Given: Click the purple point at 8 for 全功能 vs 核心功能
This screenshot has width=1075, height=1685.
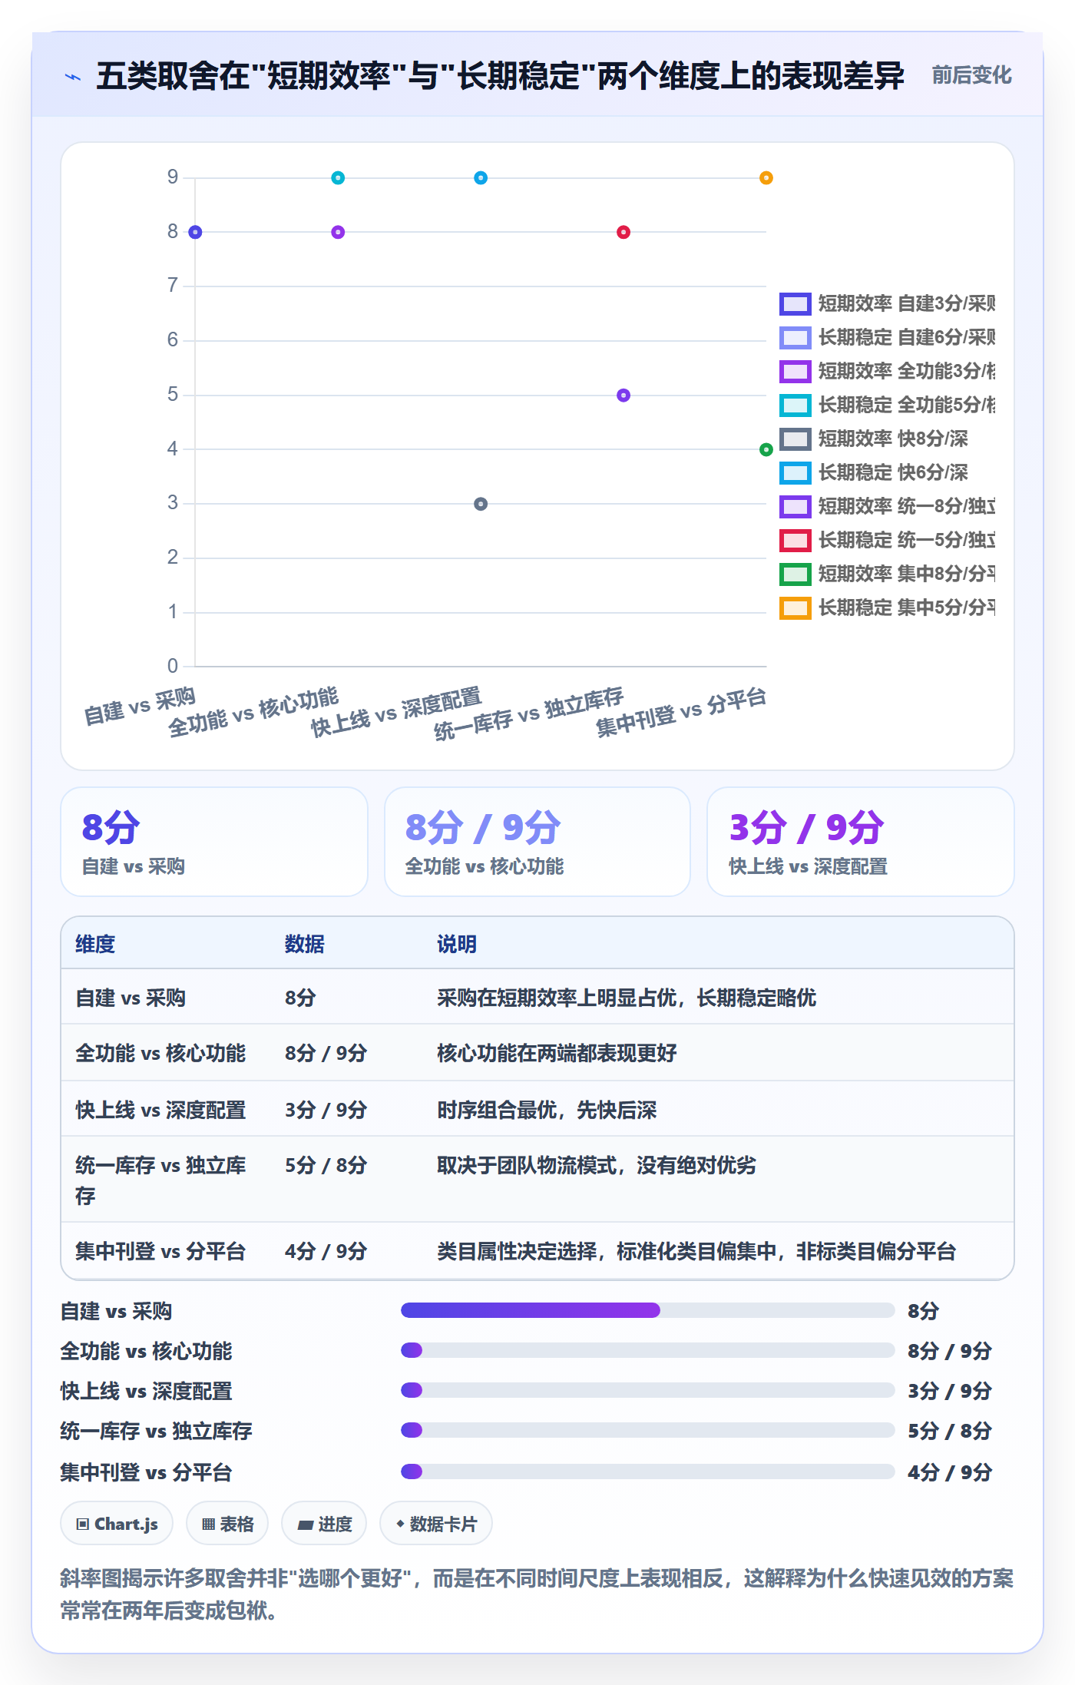Looking at the screenshot, I should coord(338,232).
